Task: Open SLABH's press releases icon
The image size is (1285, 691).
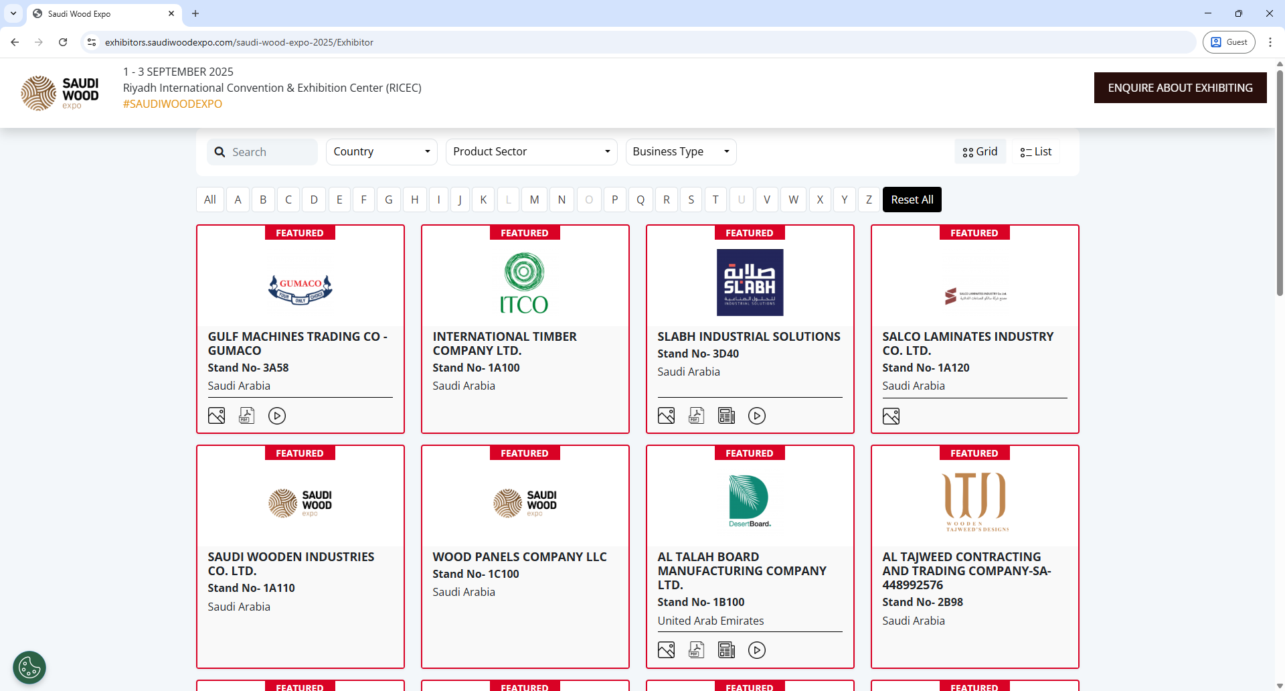Action: click(726, 415)
